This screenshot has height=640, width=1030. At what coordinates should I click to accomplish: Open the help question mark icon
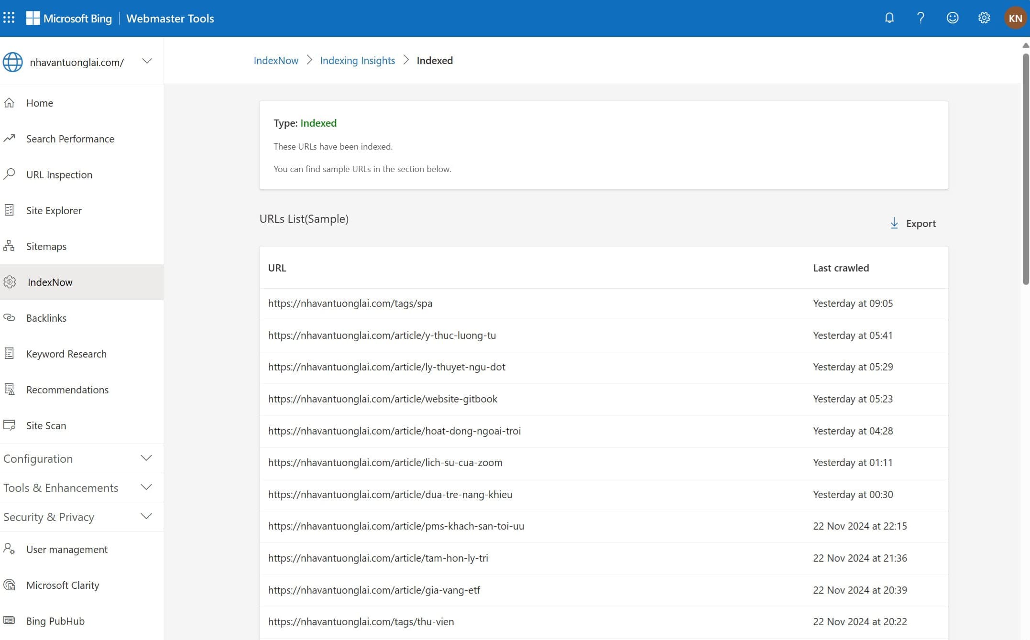click(x=920, y=18)
